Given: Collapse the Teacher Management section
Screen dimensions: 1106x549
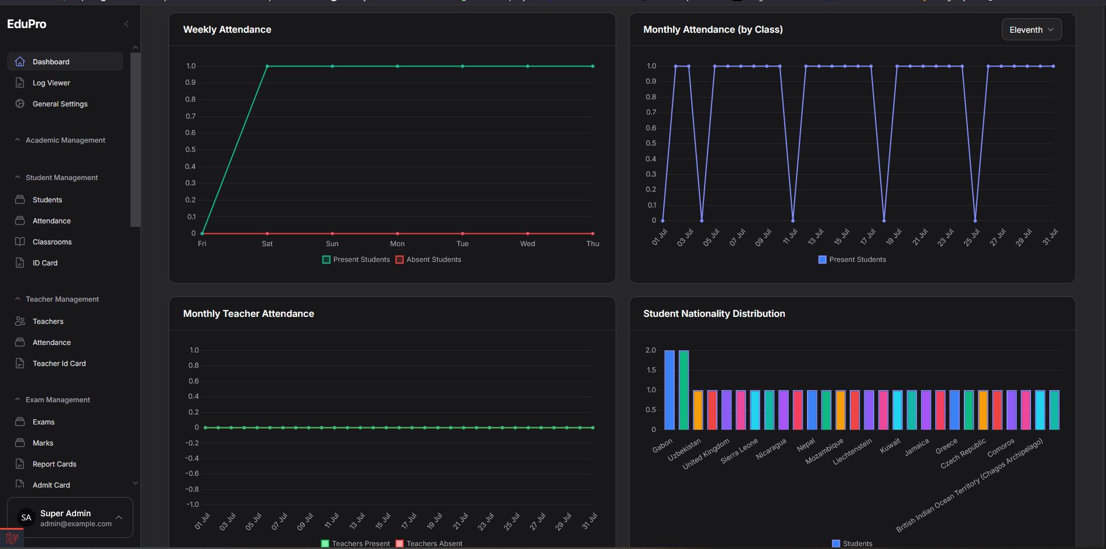Looking at the screenshot, I should point(62,299).
